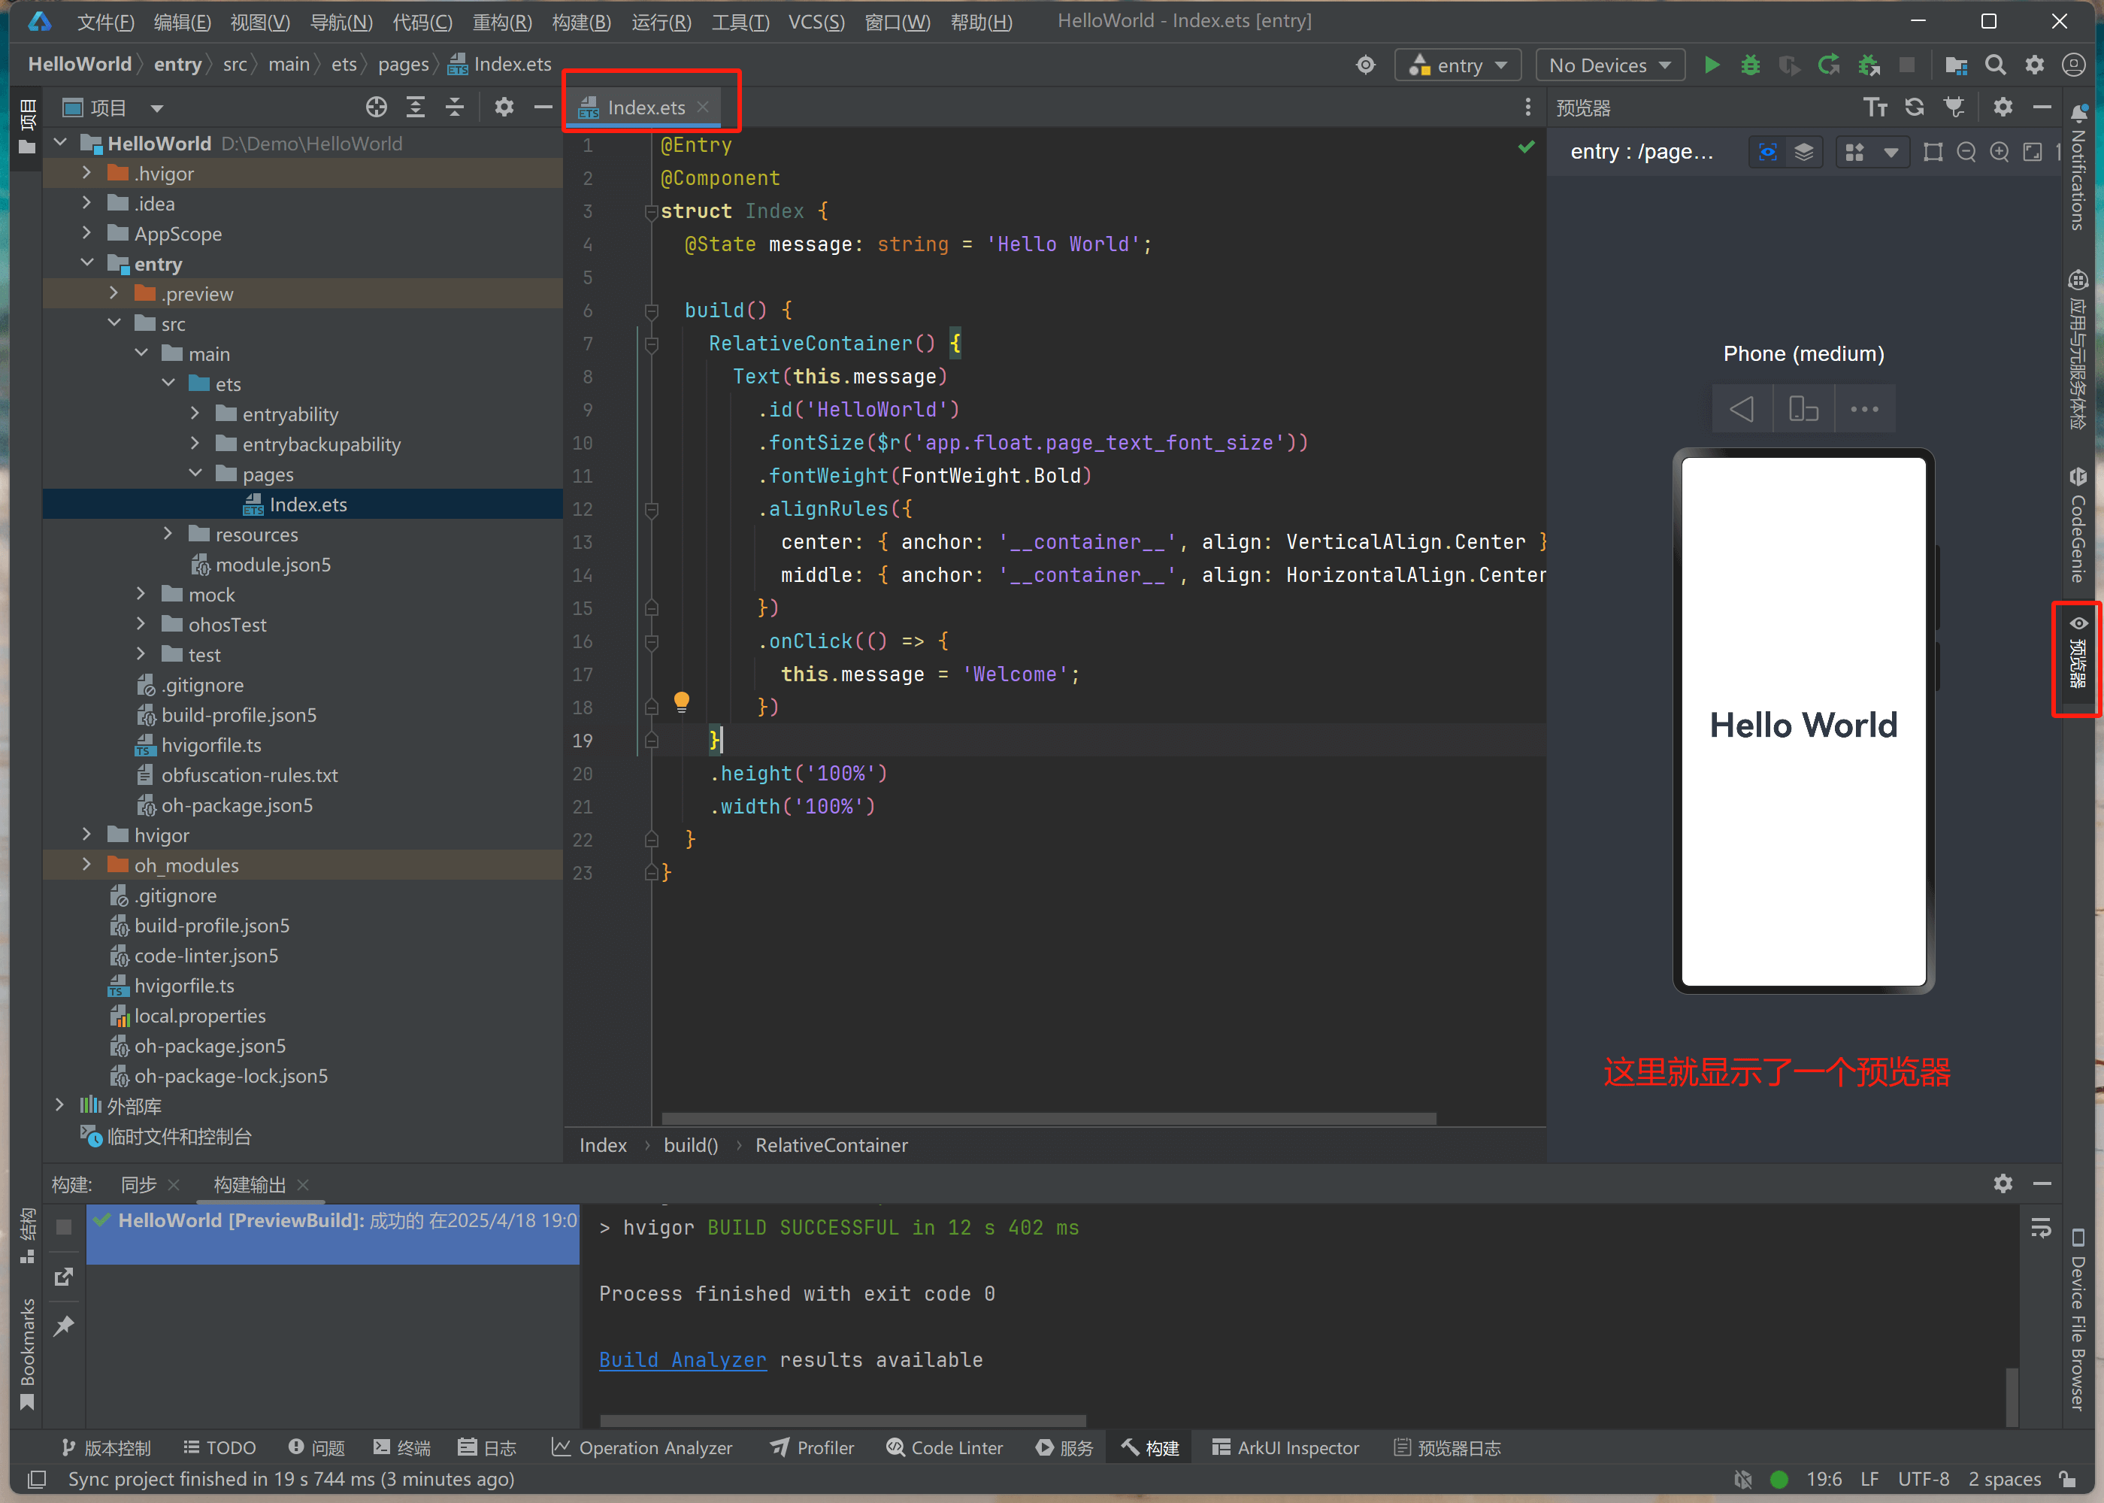The height and width of the screenshot is (1503, 2104).
Task: Collapse the pages folder
Action: [195, 474]
